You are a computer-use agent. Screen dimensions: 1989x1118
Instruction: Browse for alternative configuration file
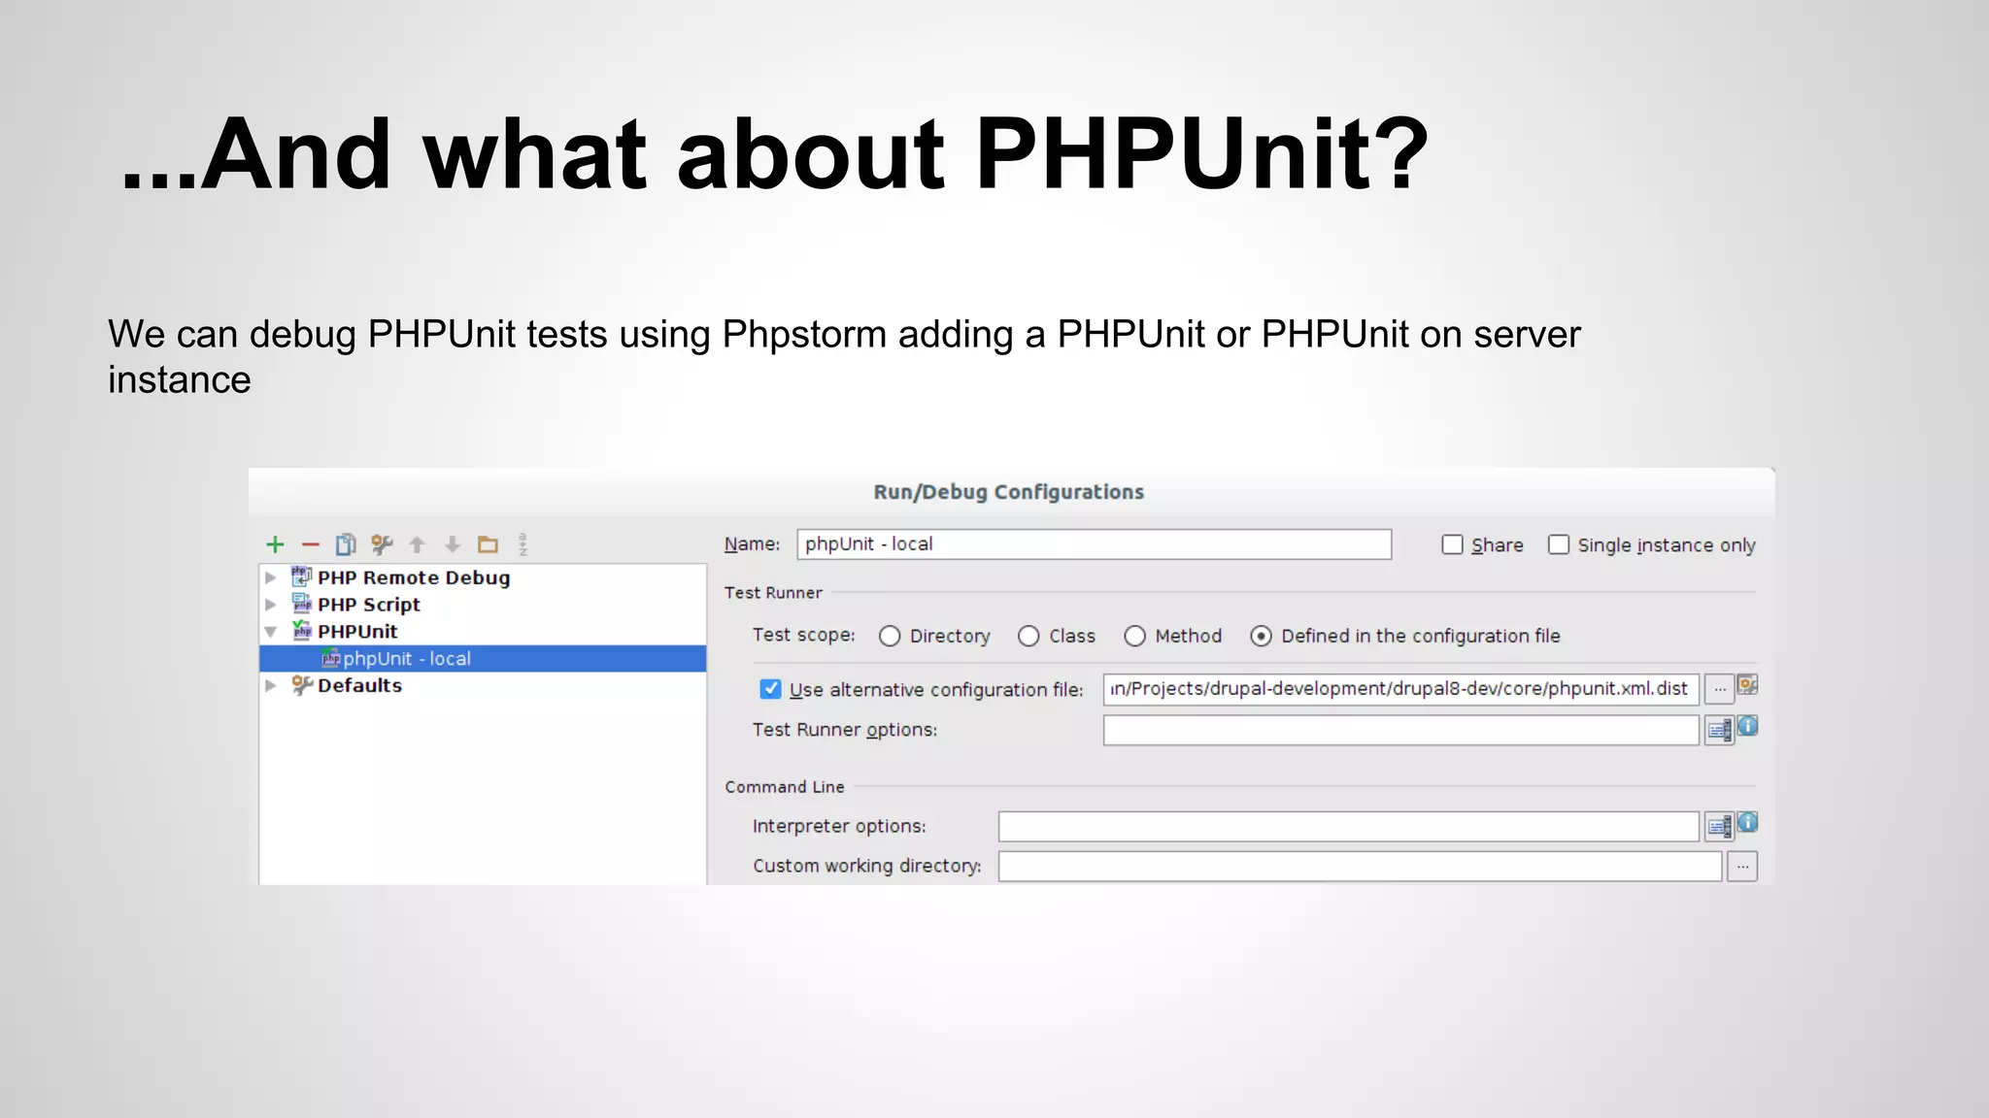(1719, 689)
